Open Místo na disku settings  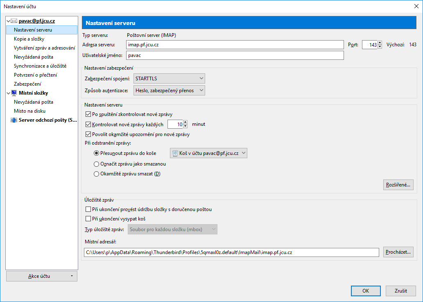(x=29, y=111)
